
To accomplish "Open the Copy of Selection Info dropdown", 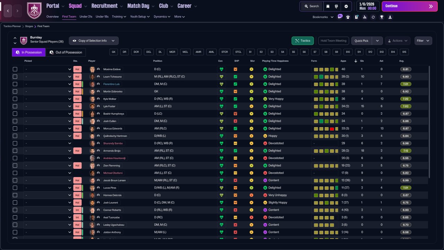I will (x=94, y=41).
